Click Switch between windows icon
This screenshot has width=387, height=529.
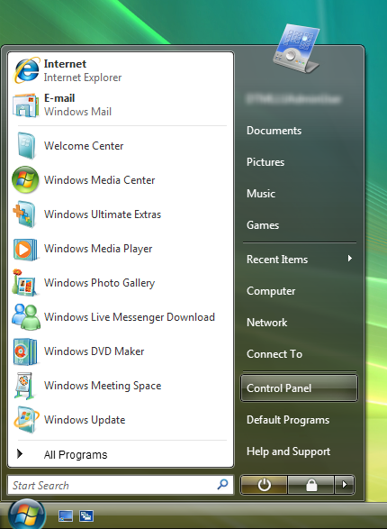click(86, 515)
